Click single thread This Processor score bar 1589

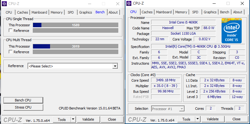(76, 25)
